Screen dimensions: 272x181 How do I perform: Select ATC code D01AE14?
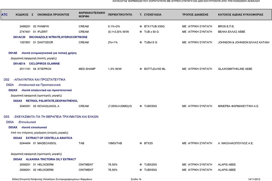pyautogui.click(x=19, y=64)
